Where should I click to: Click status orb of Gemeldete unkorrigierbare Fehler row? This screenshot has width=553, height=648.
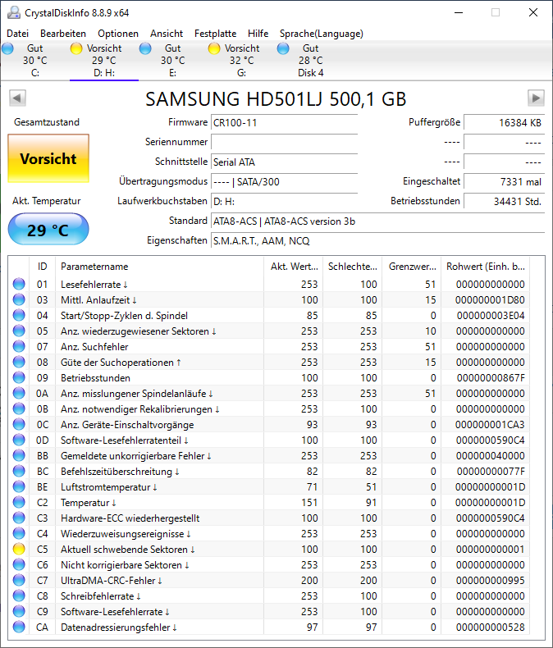(19, 455)
